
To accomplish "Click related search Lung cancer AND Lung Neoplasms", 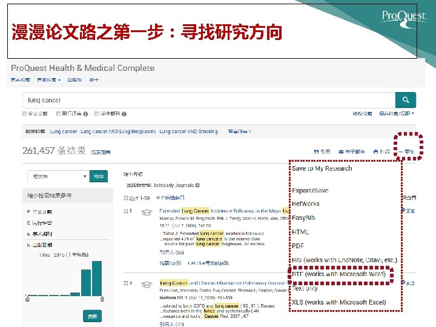I will pos(118,131).
